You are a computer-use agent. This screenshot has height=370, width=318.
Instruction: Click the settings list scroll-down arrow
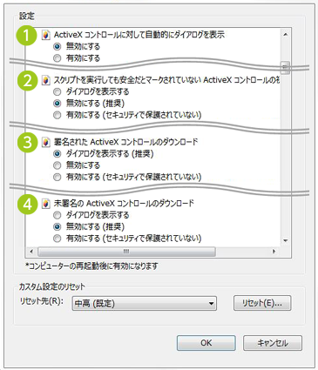pos(285,240)
